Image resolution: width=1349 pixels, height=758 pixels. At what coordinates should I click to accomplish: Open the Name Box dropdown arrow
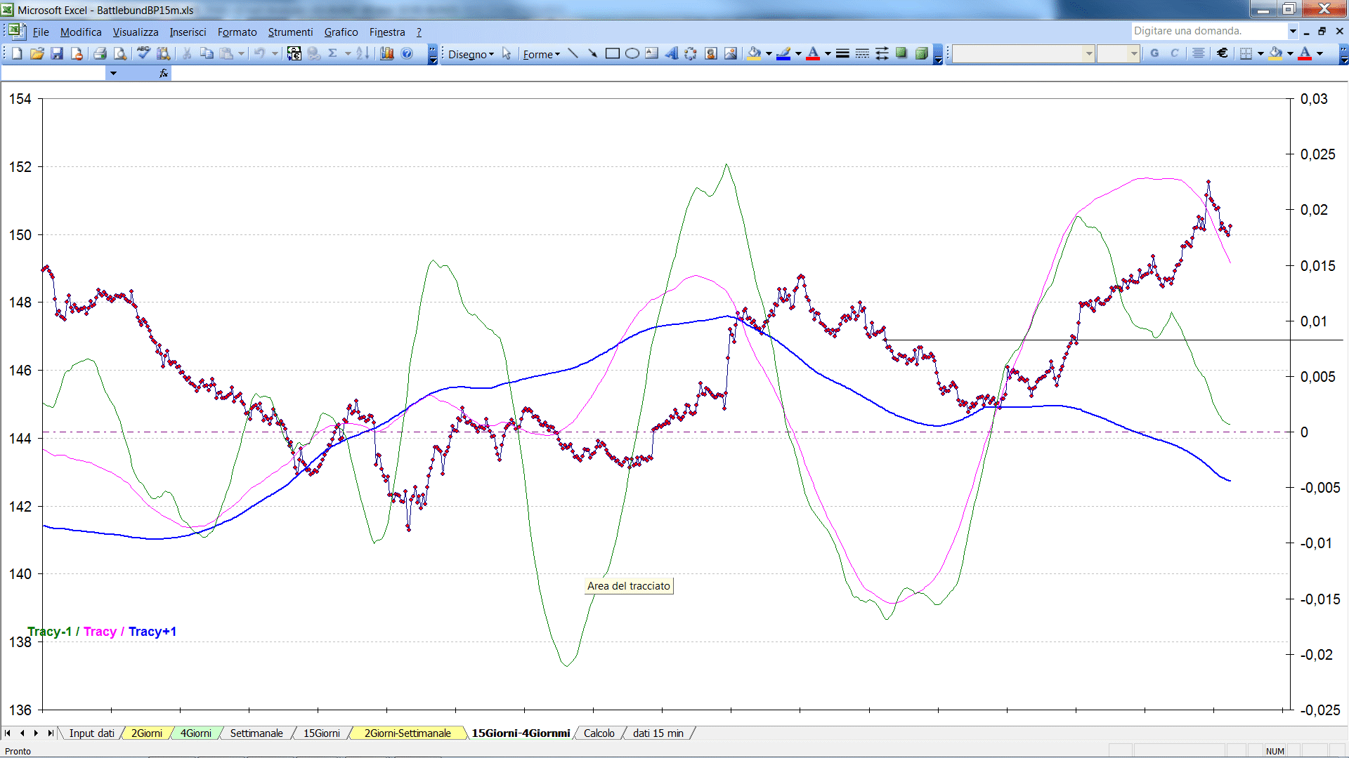(113, 73)
